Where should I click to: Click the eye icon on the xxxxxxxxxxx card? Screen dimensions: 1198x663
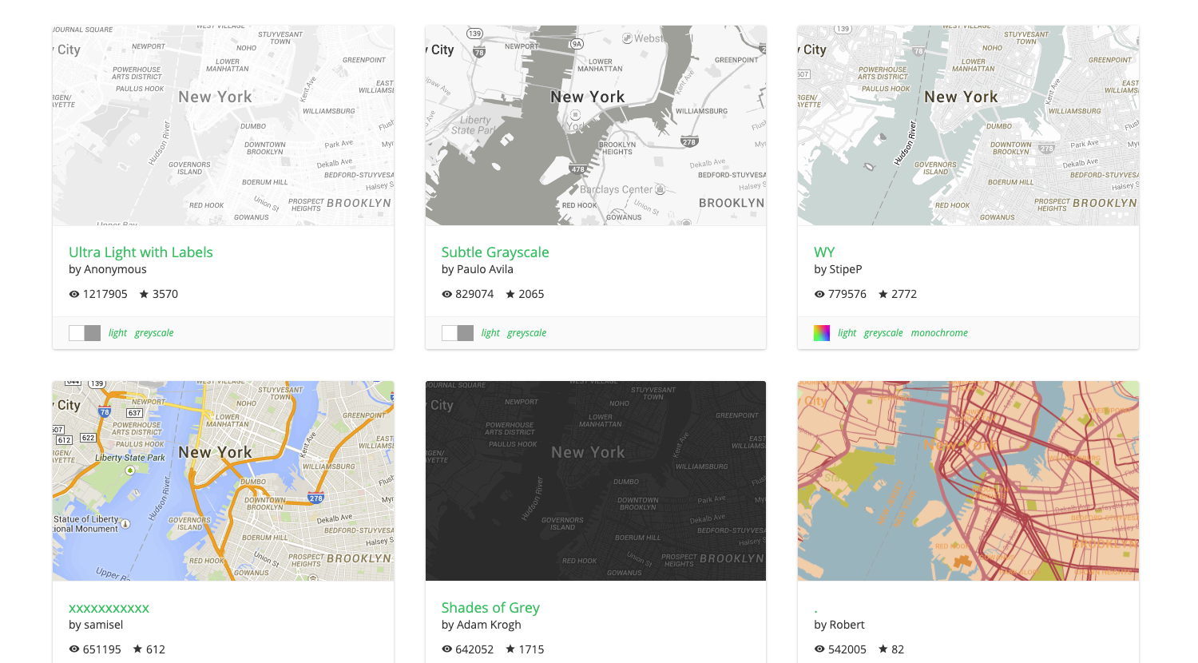(x=73, y=649)
